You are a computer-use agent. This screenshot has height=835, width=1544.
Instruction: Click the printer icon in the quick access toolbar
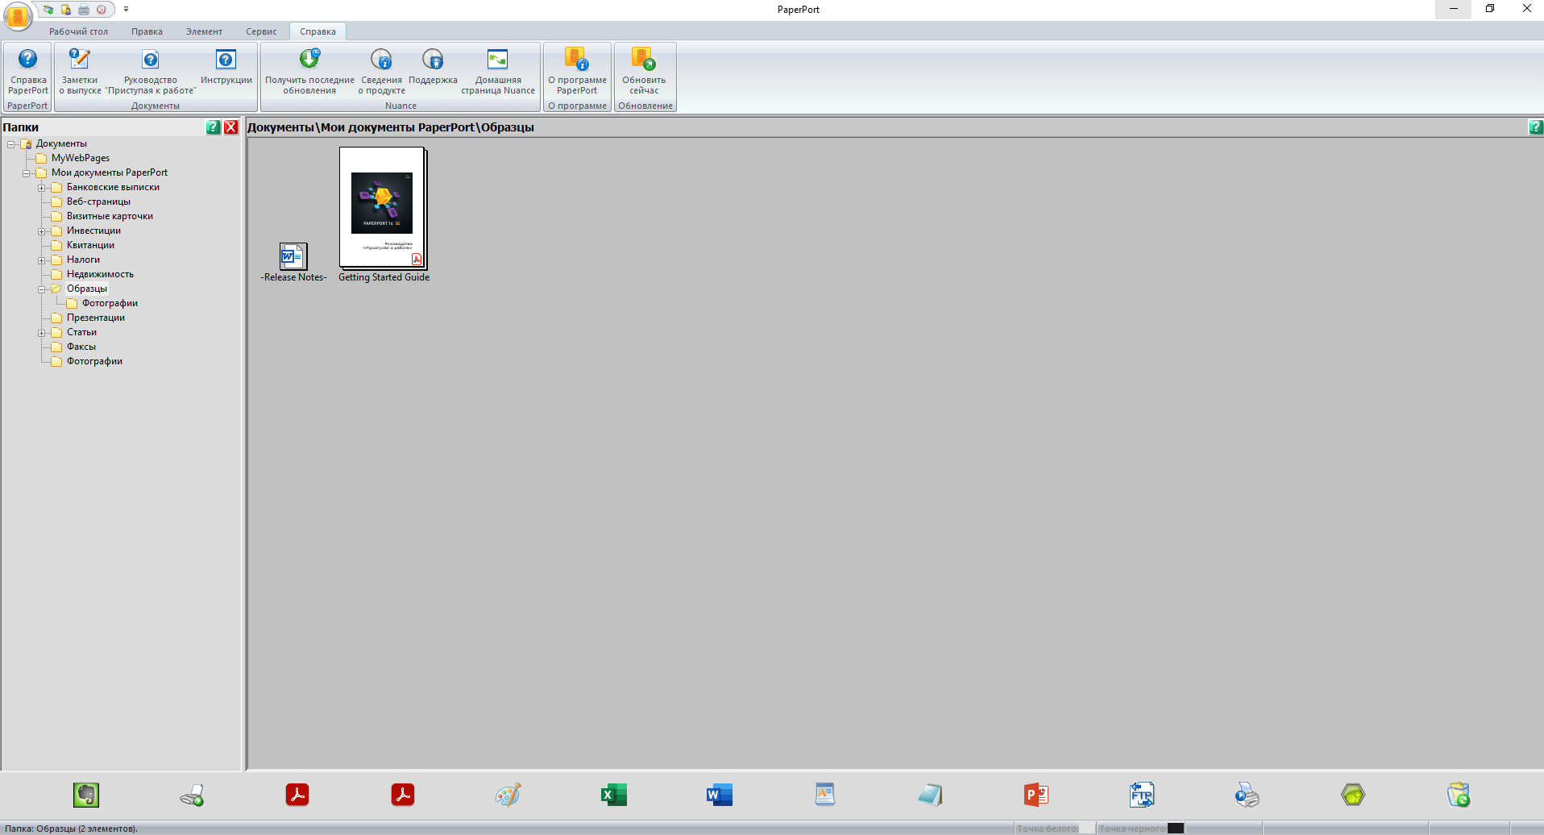point(84,10)
